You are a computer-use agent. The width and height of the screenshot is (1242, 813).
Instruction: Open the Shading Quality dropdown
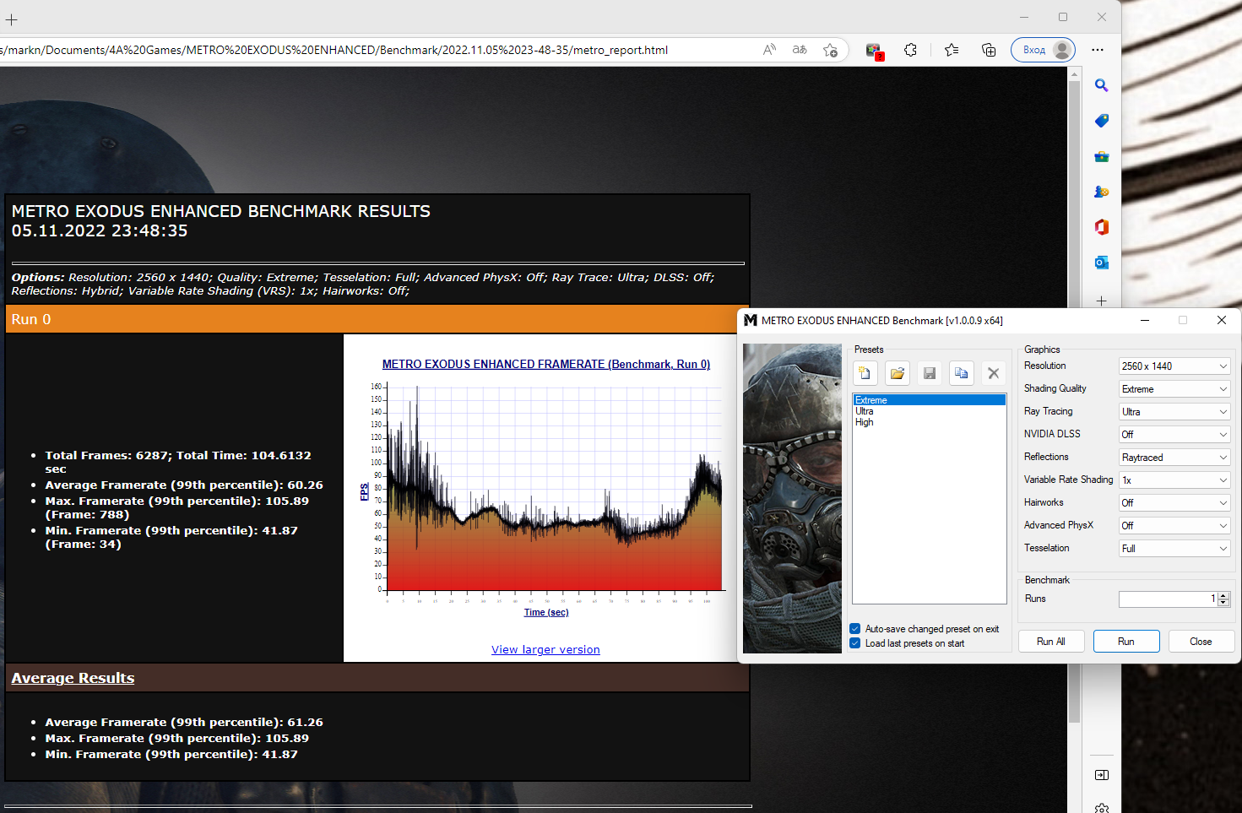[1174, 389]
